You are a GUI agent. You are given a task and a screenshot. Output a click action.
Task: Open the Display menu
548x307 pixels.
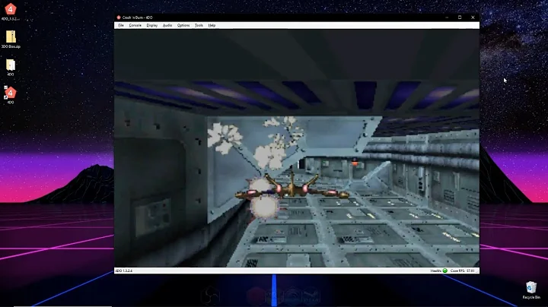tap(151, 26)
